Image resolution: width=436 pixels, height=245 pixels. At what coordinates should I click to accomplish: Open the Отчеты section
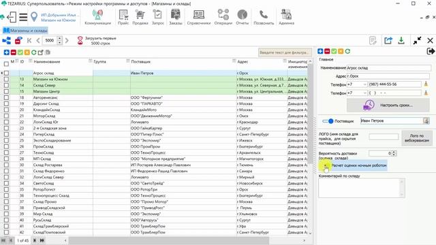[x=243, y=17]
